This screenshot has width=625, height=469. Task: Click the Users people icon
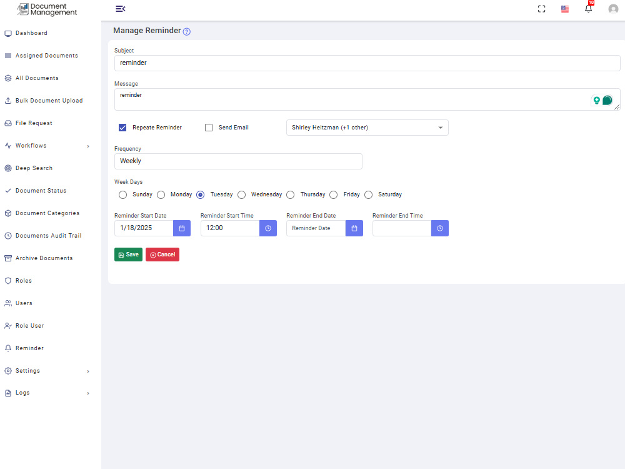click(8, 303)
